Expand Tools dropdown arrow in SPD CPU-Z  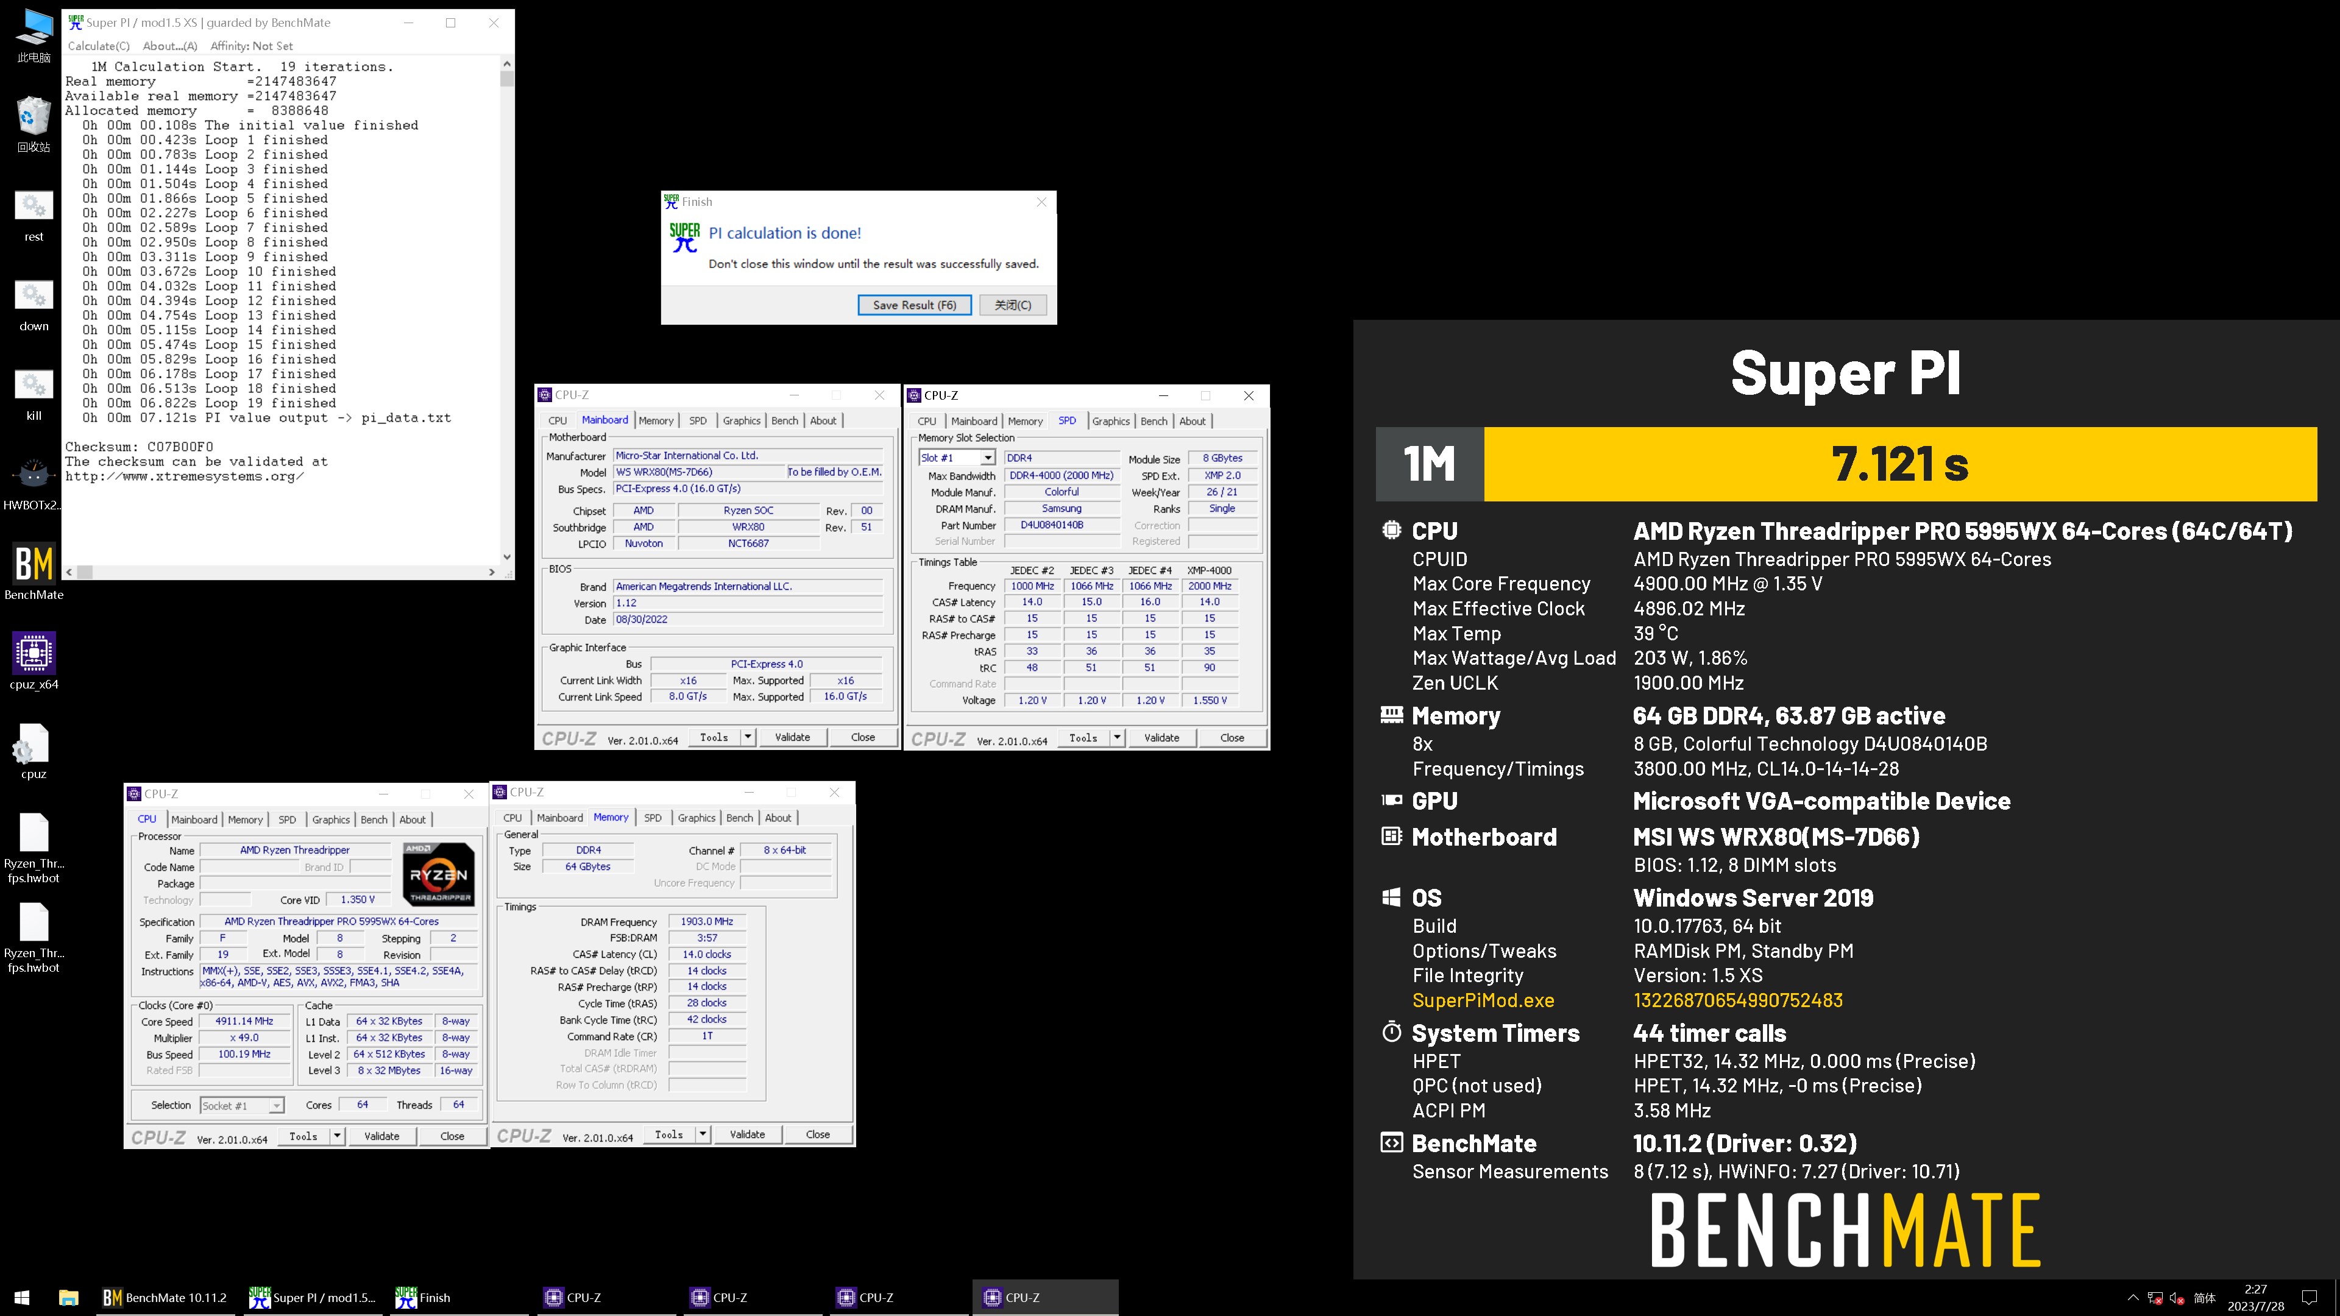(x=1118, y=738)
